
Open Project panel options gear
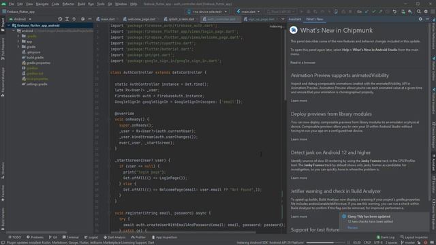point(82,19)
